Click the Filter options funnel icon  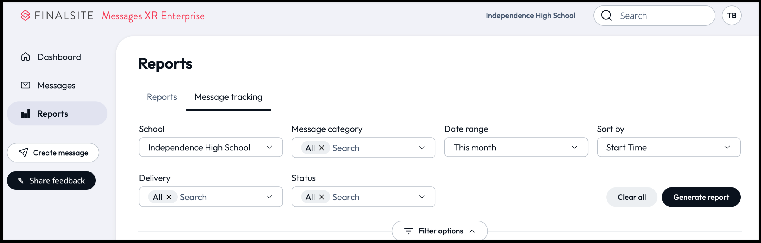(x=408, y=231)
